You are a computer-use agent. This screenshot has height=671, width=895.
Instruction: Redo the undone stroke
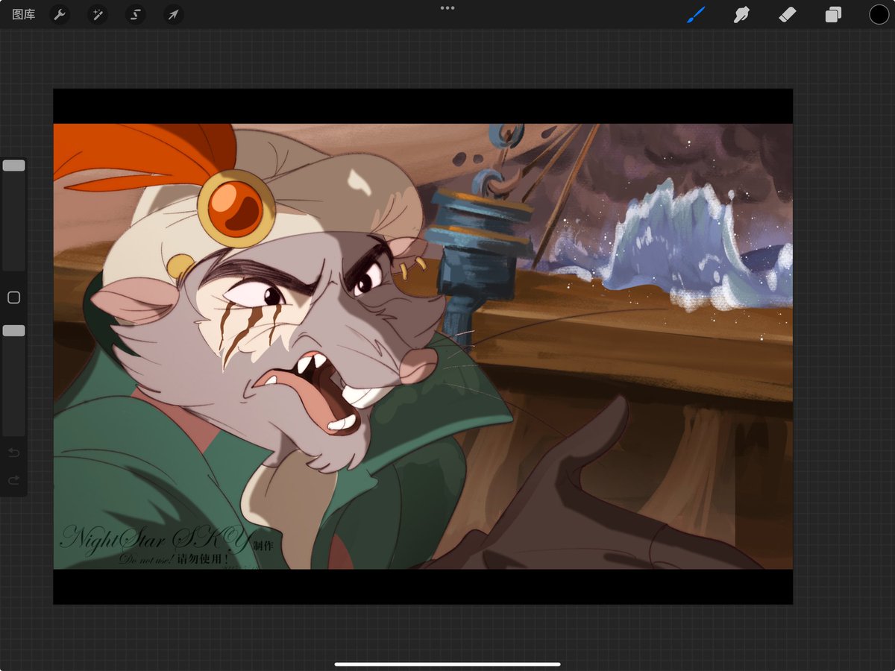point(13,480)
